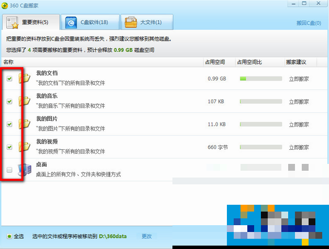Screen dimensions: 329x249
Task: Click the folder icon beside 我的图片
Action: [x=24, y=124]
